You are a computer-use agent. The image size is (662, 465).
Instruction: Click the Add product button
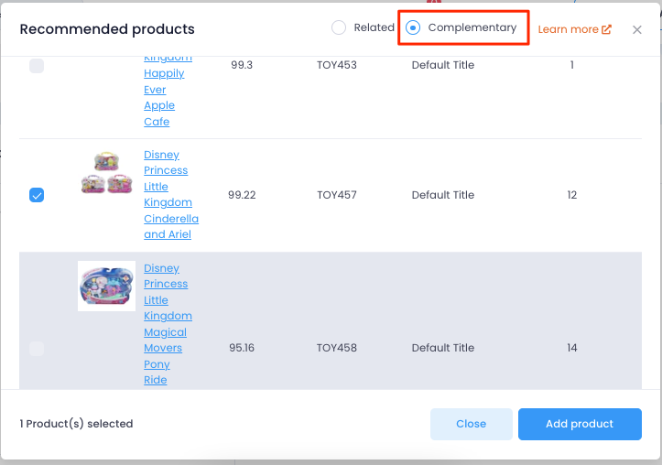click(x=580, y=424)
